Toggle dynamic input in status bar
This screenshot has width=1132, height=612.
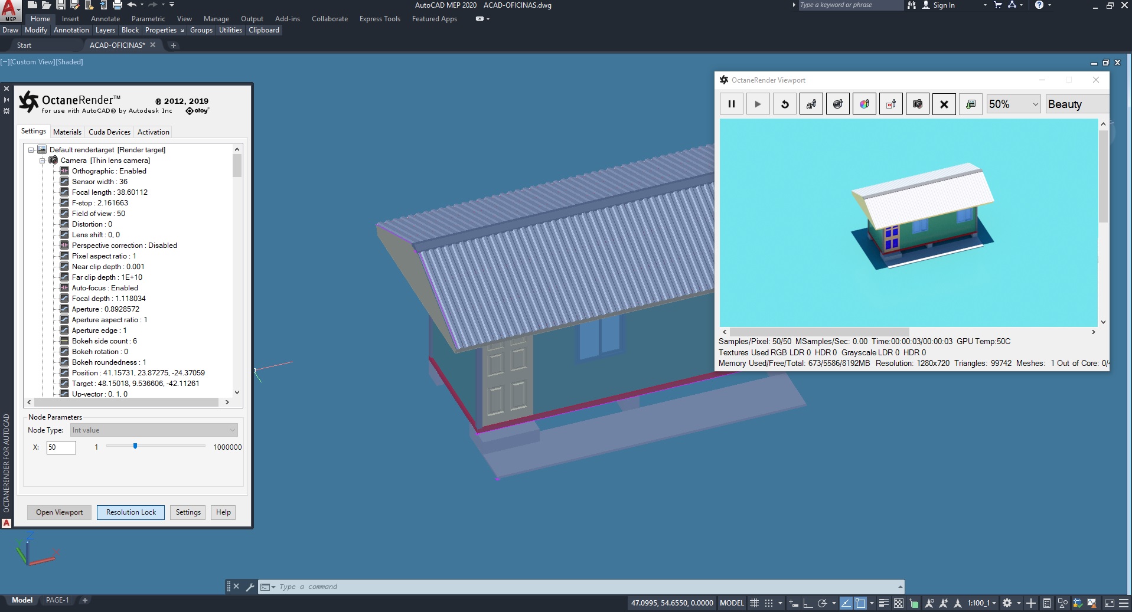[x=794, y=603]
